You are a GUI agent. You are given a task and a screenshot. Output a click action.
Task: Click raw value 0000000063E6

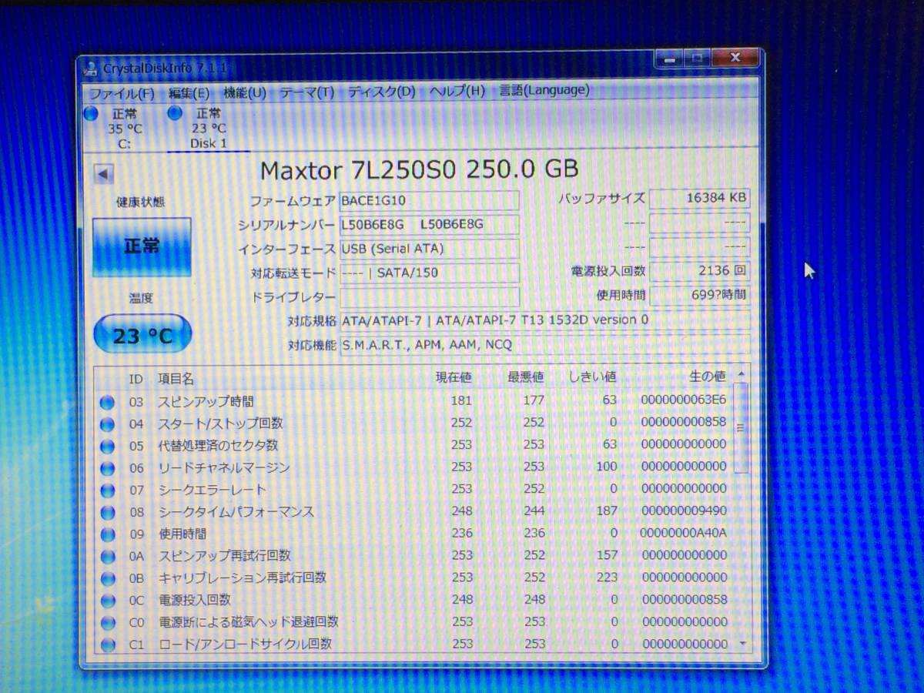pyautogui.click(x=684, y=400)
